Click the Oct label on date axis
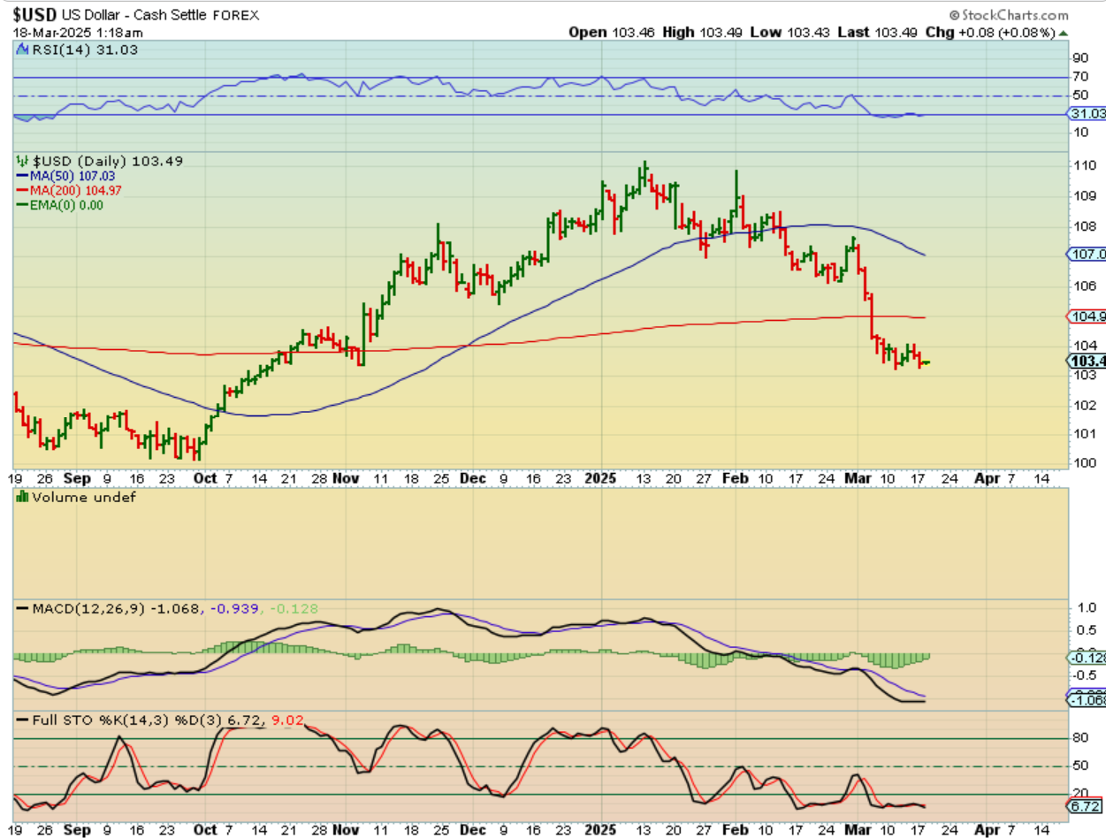The image size is (1106, 838). 204,477
